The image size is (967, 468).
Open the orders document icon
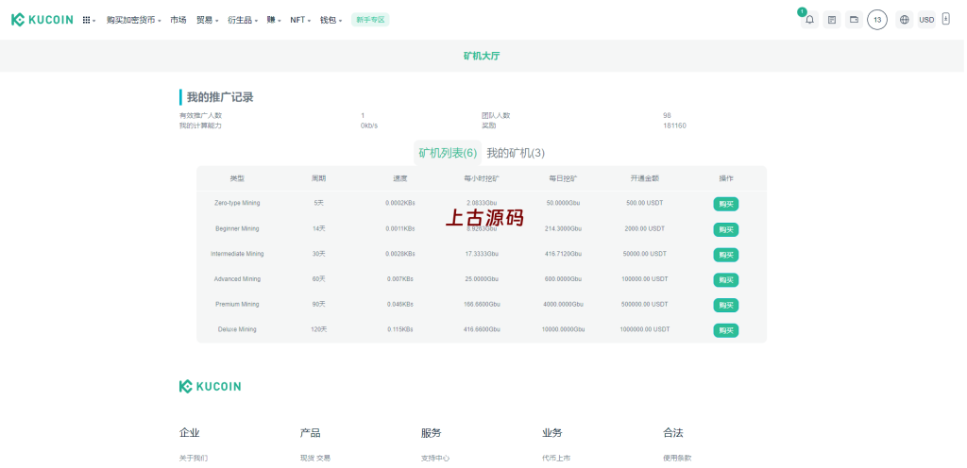click(x=832, y=20)
